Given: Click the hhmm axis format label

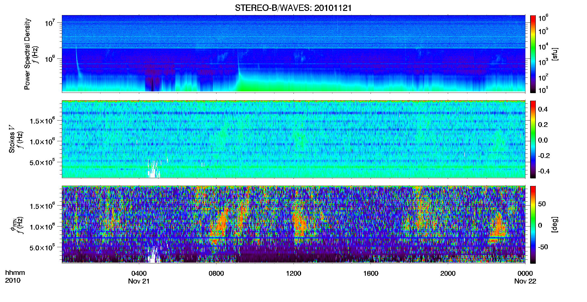Looking at the screenshot, I should pos(15,273).
